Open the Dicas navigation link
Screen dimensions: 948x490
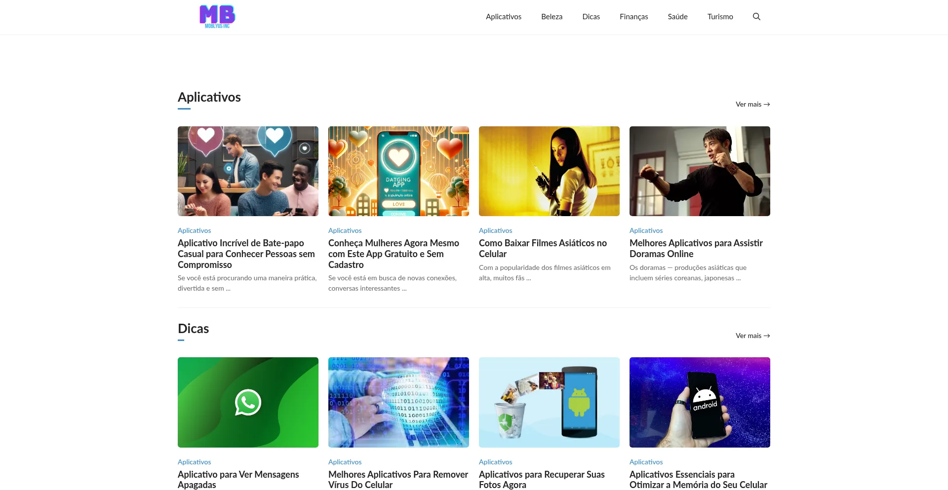591,17
